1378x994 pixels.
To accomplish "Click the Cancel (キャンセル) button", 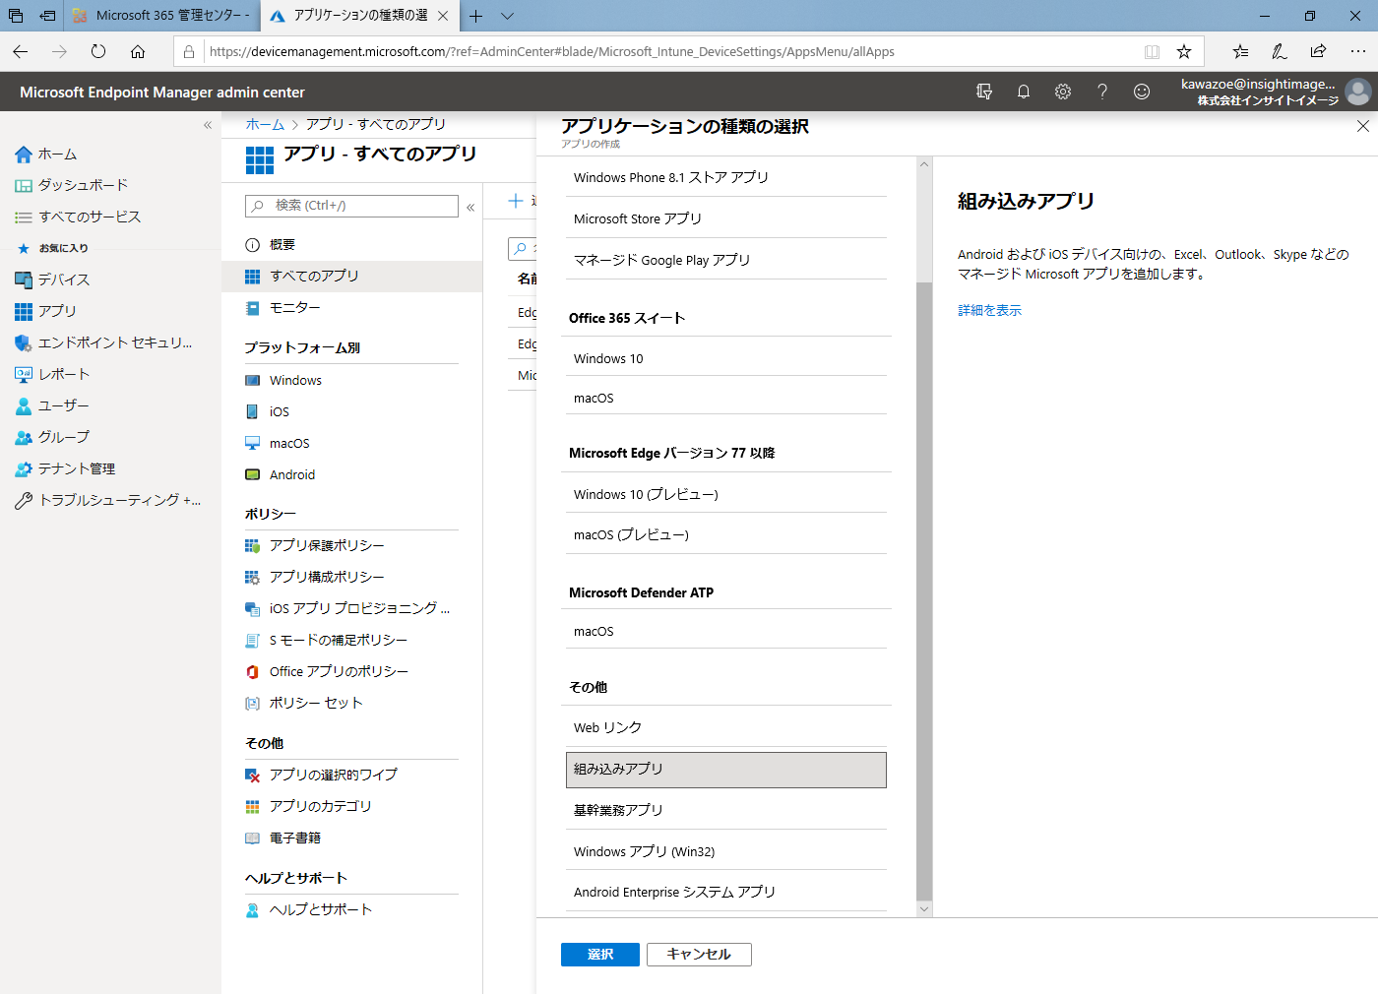I will click(699, 955).
